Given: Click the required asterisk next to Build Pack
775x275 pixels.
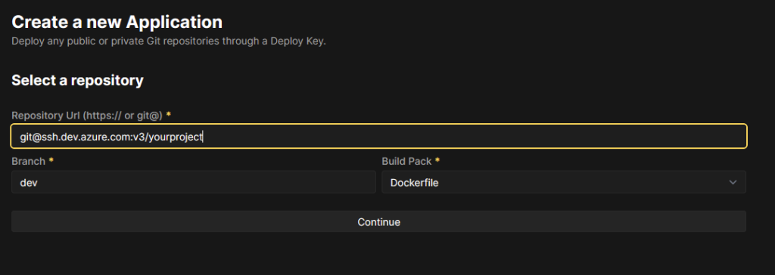Looking at the screenshot, I should pyautogui.click(x=437, y=160).
